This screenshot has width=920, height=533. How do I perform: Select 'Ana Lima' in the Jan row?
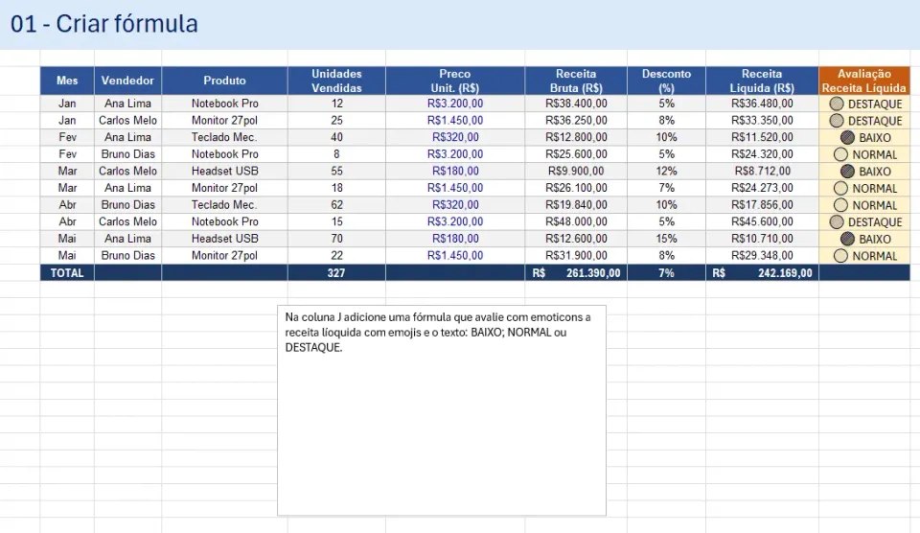(127, 104)
